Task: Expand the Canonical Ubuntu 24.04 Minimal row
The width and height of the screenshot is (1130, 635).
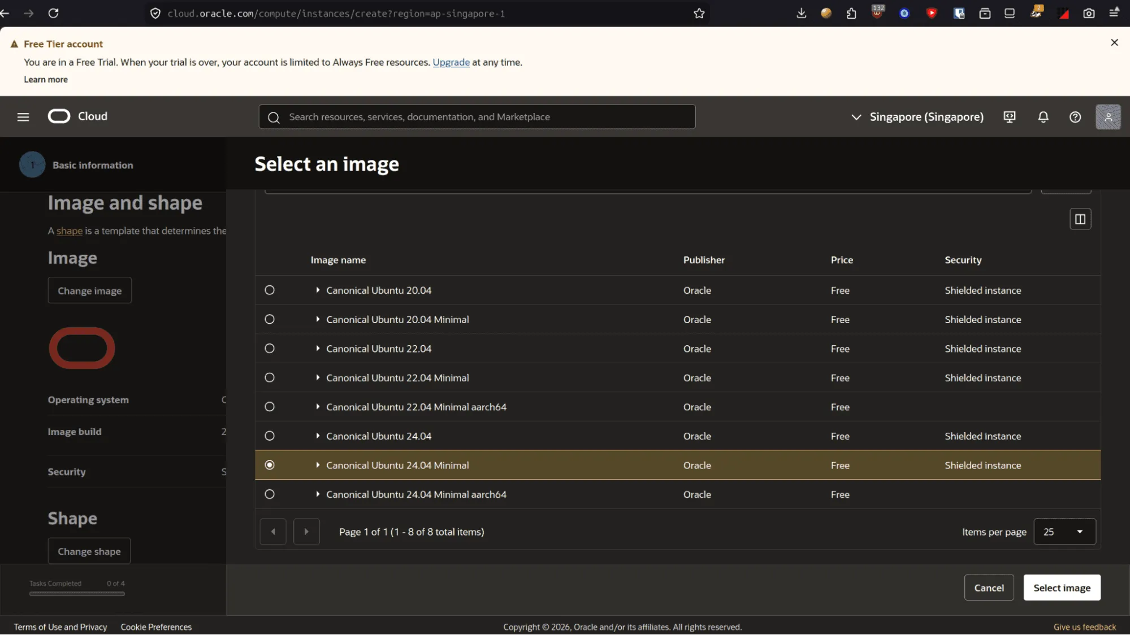Action: tap(318, 465)
